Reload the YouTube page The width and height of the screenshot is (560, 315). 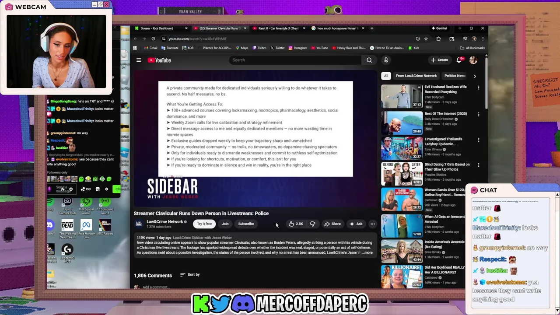[153, 39]
